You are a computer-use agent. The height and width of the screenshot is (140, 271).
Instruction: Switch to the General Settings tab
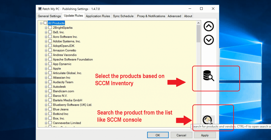pyautogui.click(x=49, y=16)
